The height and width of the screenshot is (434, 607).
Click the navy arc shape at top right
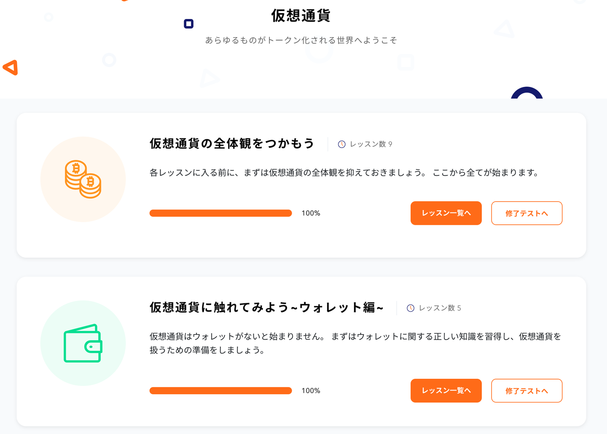(x=526, y=92)
